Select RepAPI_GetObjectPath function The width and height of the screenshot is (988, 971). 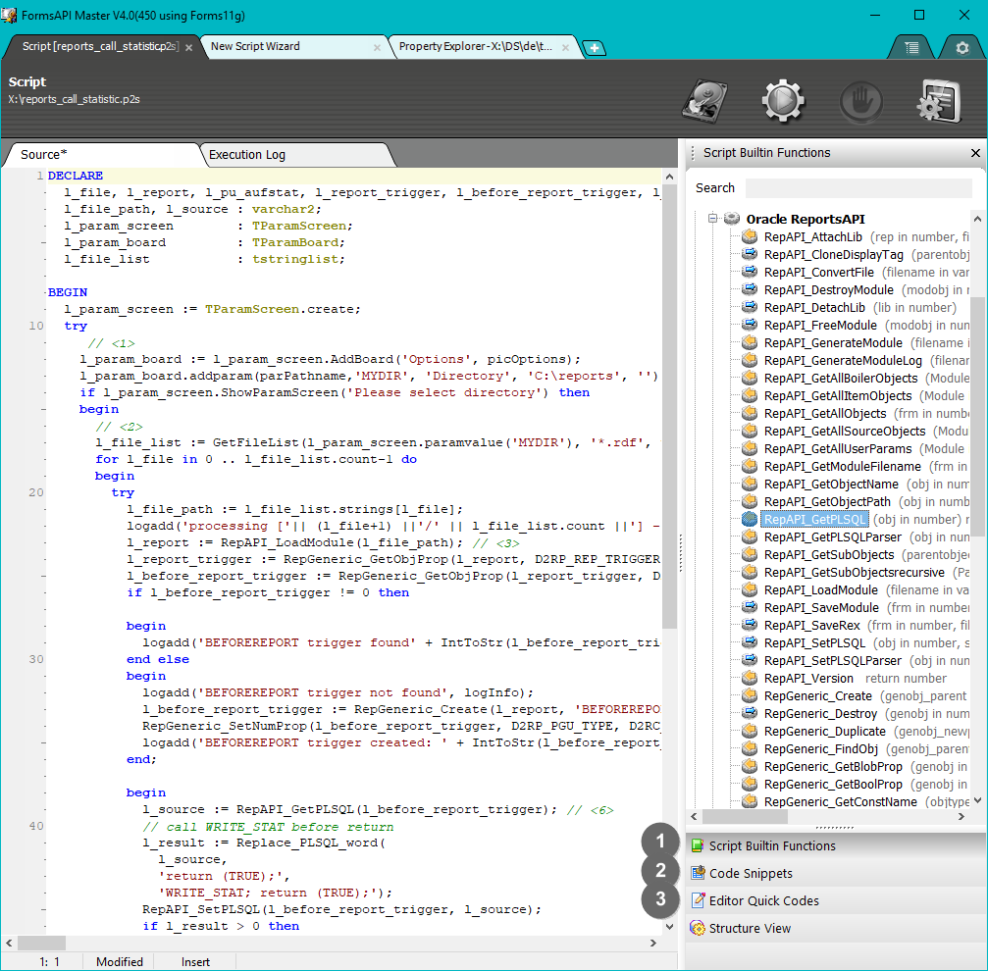[827, 502]
